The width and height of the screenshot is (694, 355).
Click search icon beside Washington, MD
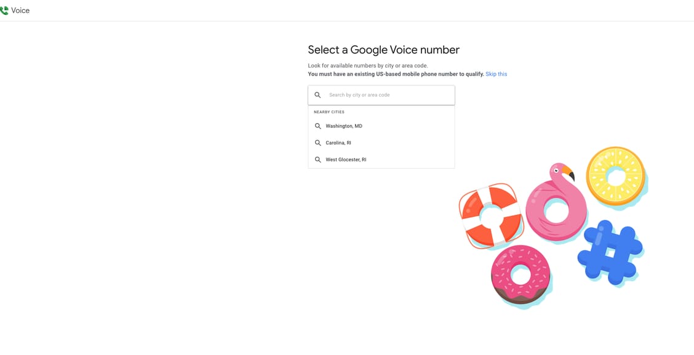[x=317, y=126]
